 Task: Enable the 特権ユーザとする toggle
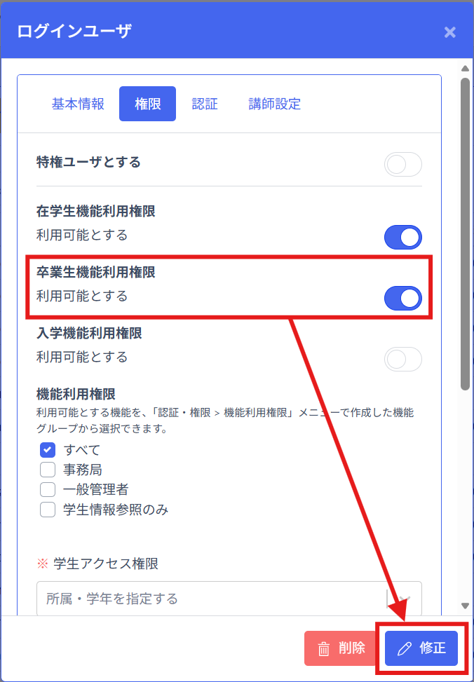click(403, 165)
